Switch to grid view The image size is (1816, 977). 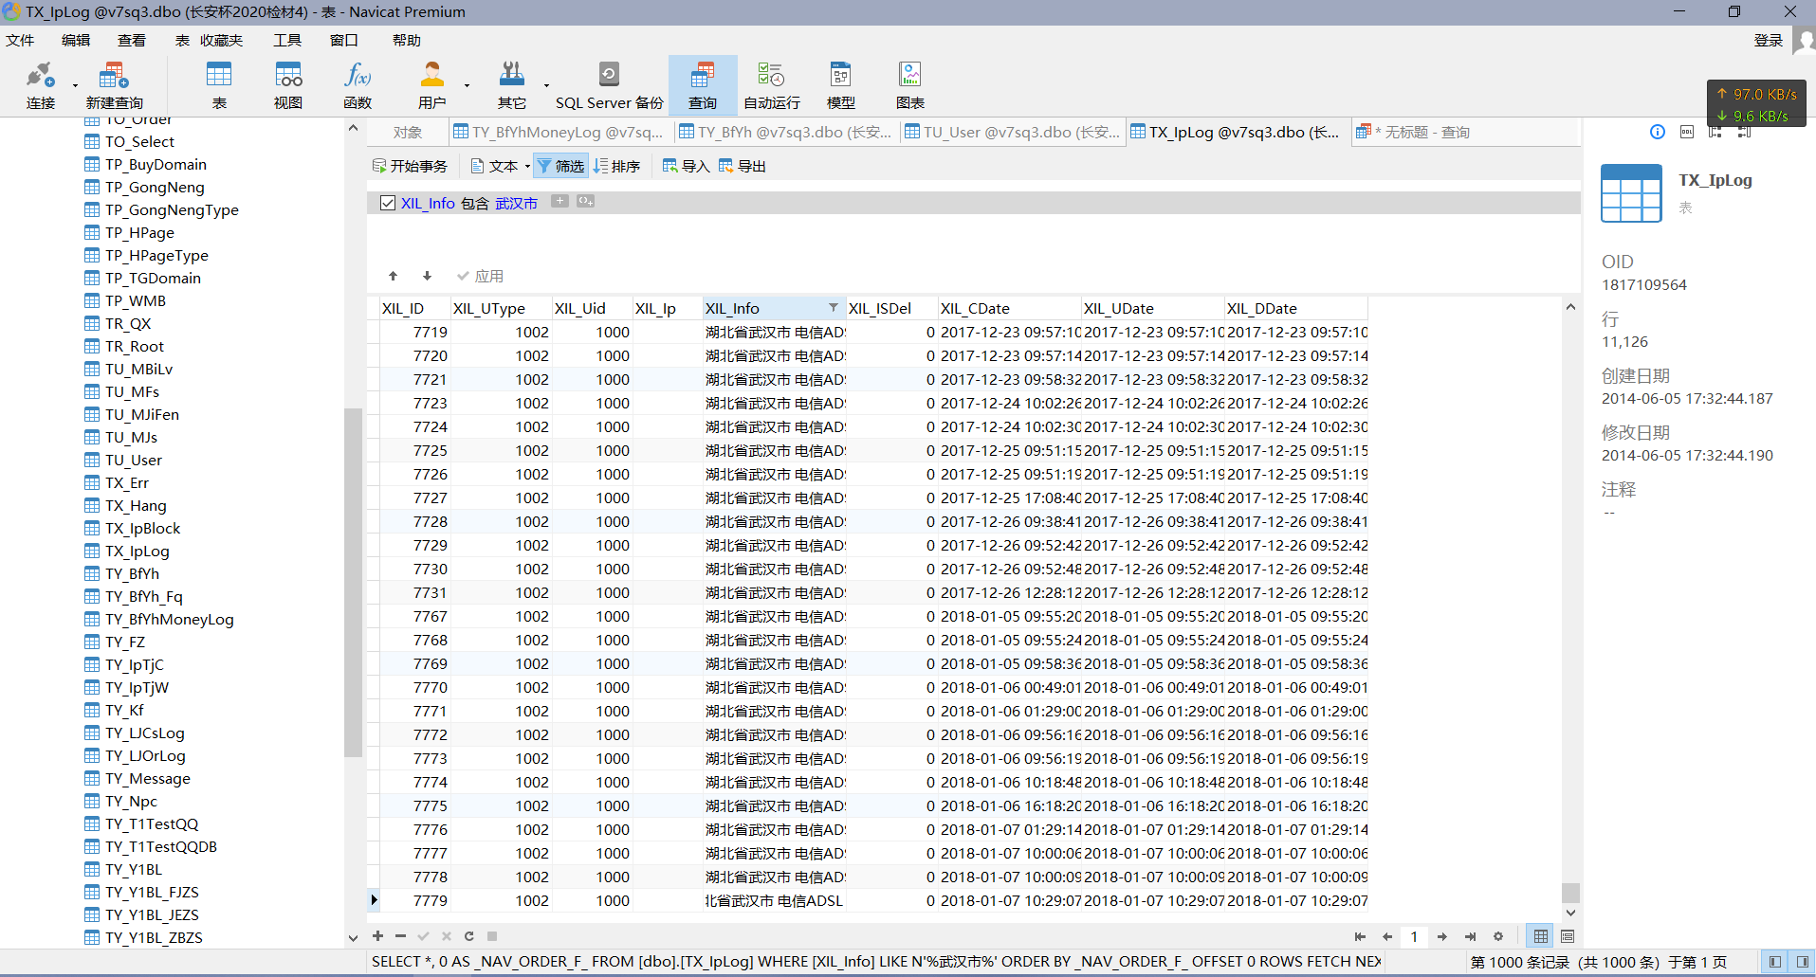[x=1541, y=936]
